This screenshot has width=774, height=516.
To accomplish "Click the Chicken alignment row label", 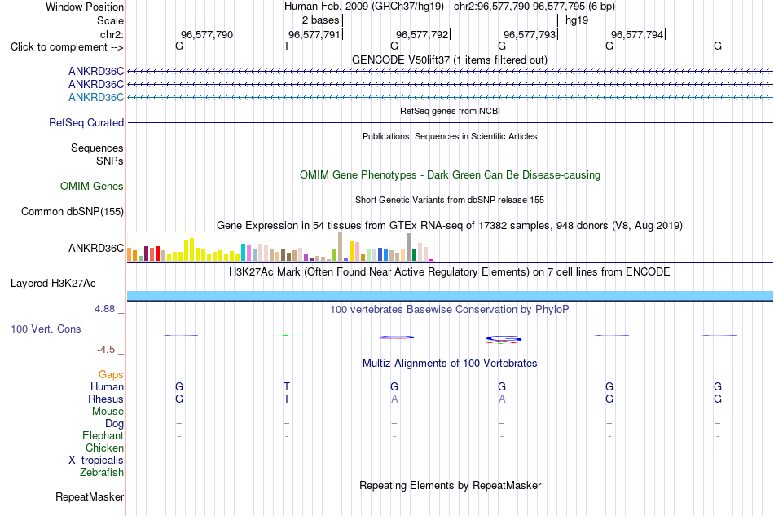I will (104, 448).
